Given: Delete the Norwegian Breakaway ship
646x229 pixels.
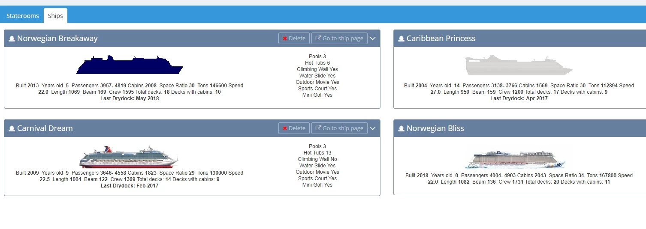Looking at the screenshot, I should pos(294,38).
